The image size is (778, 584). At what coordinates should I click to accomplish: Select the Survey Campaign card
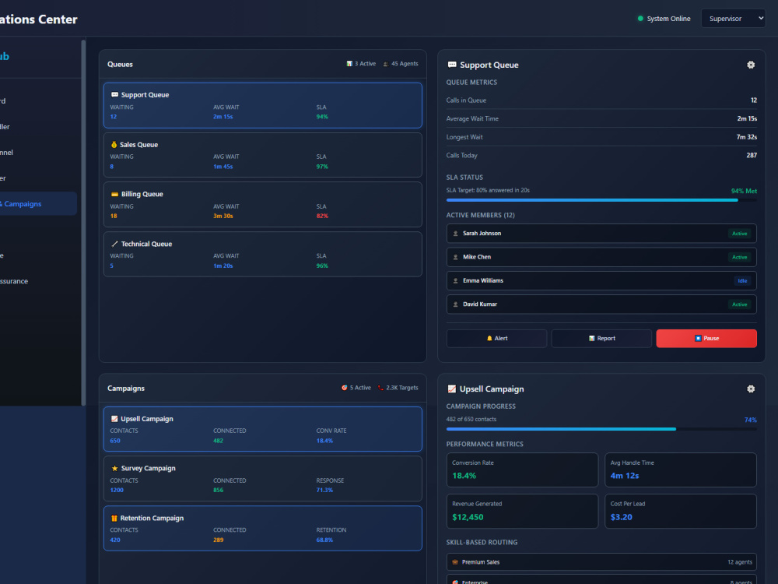point(262,479)
